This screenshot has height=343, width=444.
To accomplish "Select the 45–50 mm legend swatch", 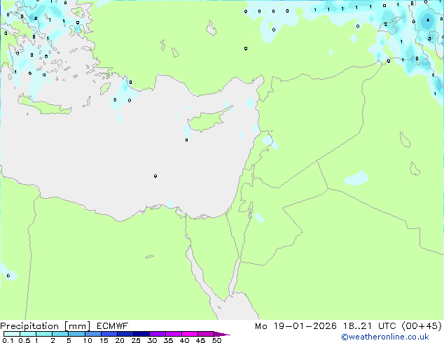I will (206, 334).
